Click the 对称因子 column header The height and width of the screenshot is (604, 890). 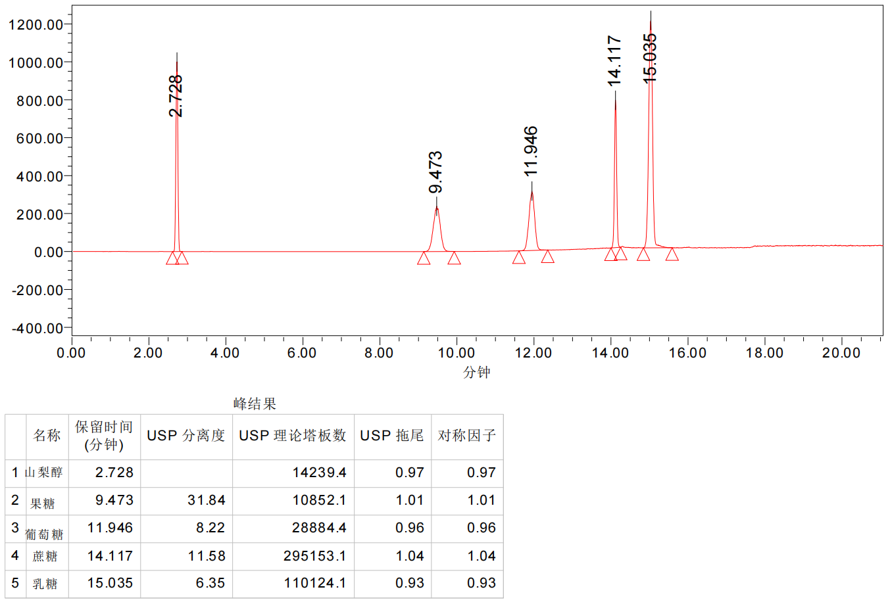point(467,436)
